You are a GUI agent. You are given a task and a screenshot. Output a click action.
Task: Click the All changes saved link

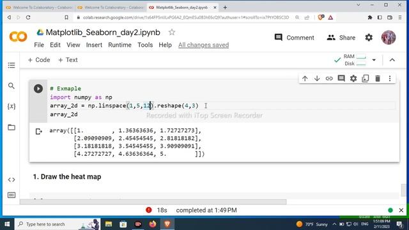[x=203, y=45]
